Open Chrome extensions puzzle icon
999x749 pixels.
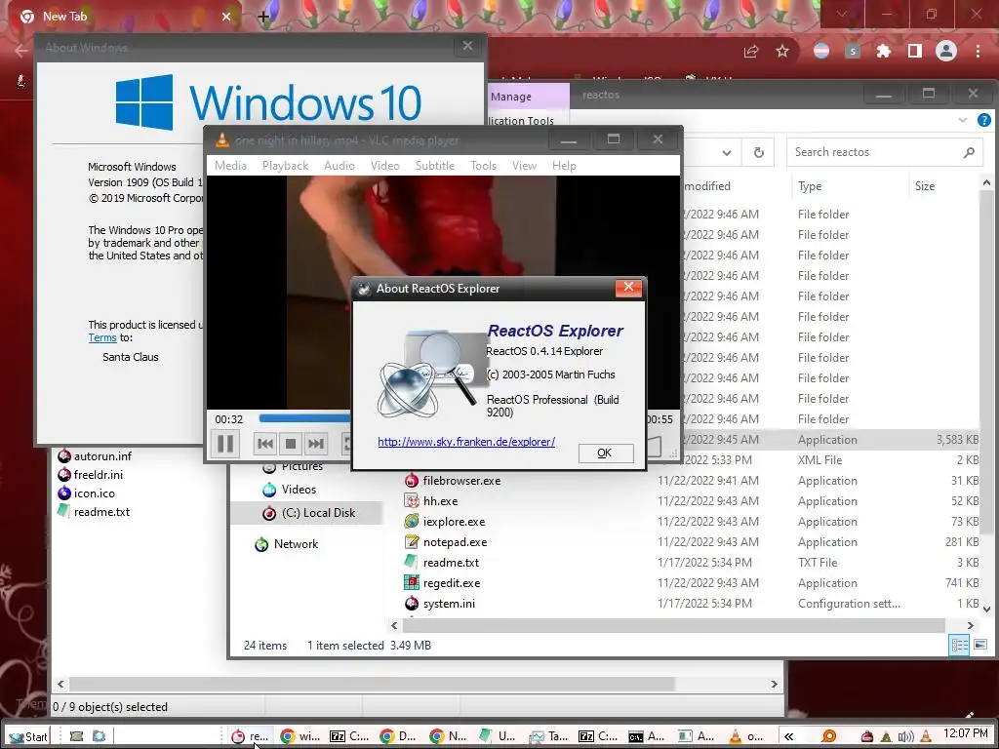click(x=884, y=52)
